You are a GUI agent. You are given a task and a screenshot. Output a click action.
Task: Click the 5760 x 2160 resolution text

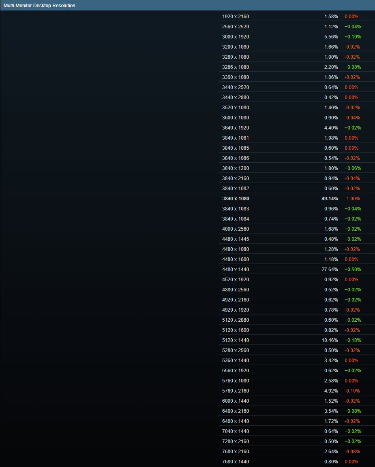tap(236, 391)
